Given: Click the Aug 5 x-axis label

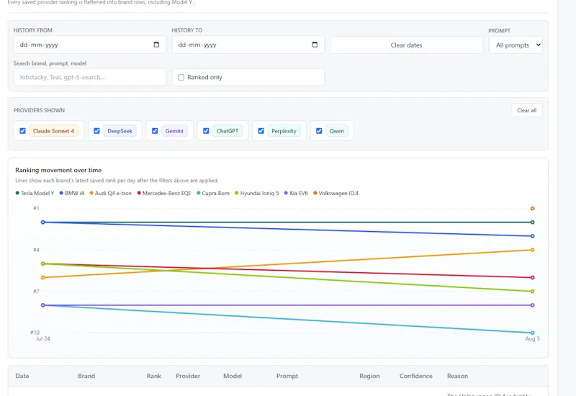Looking at the screenshot, I should 532,338.
